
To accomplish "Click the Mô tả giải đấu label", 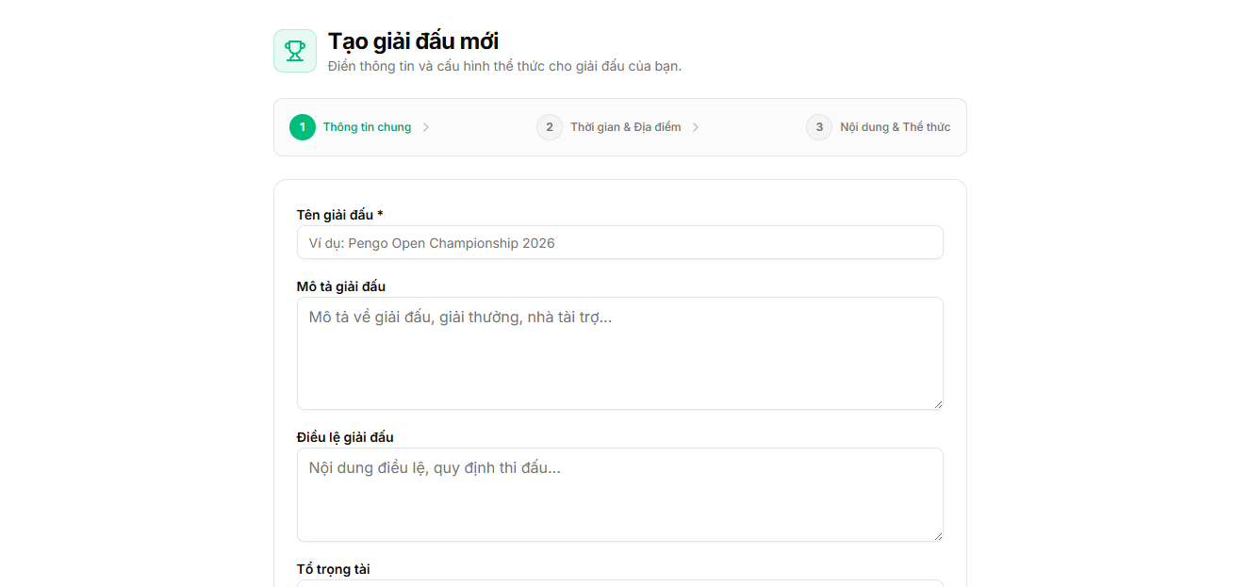I will (341, 286).
